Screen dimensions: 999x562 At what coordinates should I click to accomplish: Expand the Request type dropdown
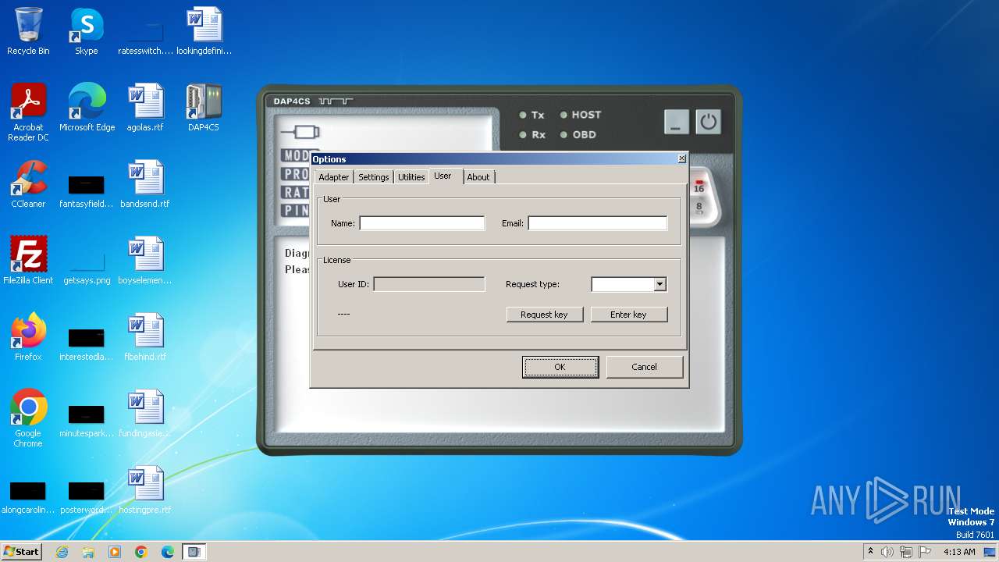(659, 284)
